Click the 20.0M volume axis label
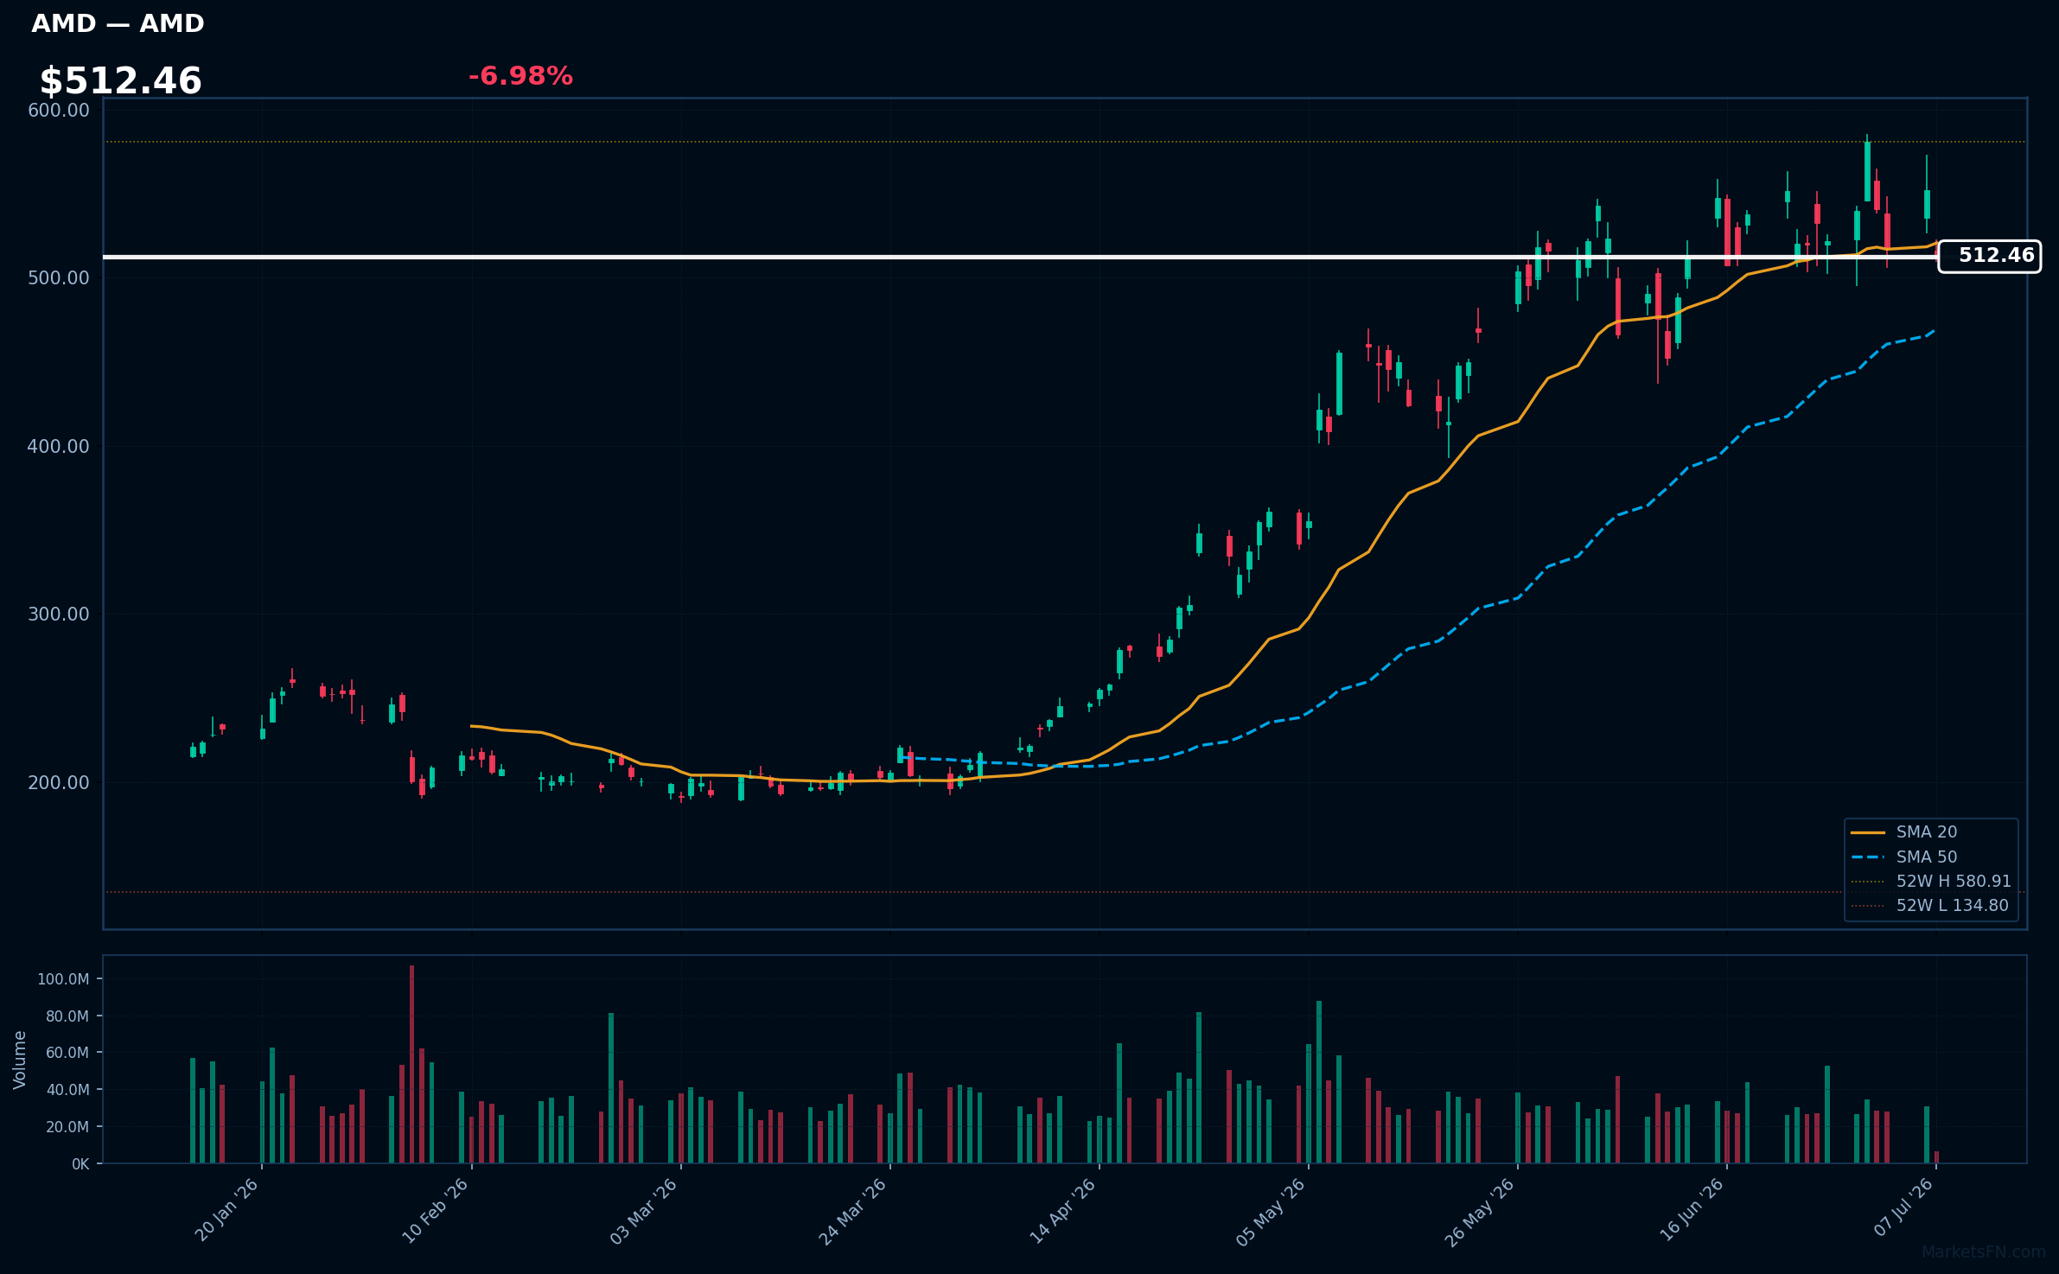This screenshot has height=1274, width=2059. [x=67, y=1127]
